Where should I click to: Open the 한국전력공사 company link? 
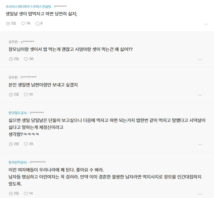click(x=18, y=162)
